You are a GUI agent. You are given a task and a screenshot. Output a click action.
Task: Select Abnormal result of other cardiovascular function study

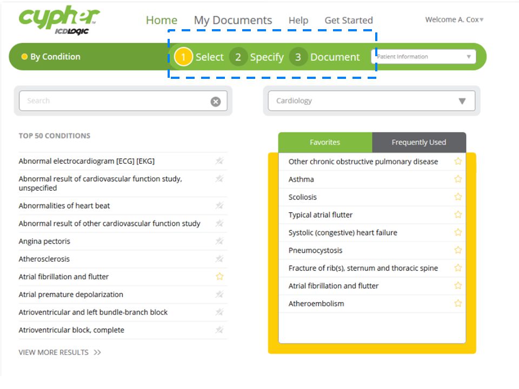pyautogui.click(x=110, y=224)
